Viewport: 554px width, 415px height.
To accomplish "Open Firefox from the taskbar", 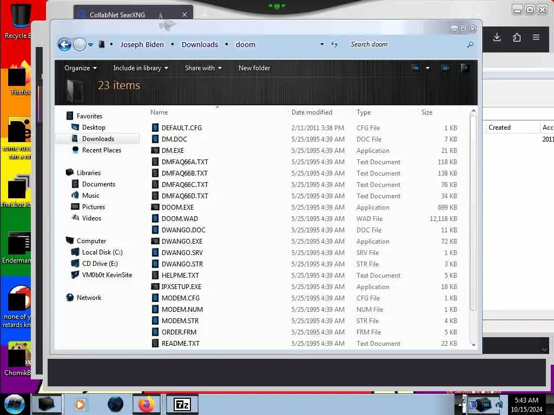I will pyautogui.click(x=146, y=404).
